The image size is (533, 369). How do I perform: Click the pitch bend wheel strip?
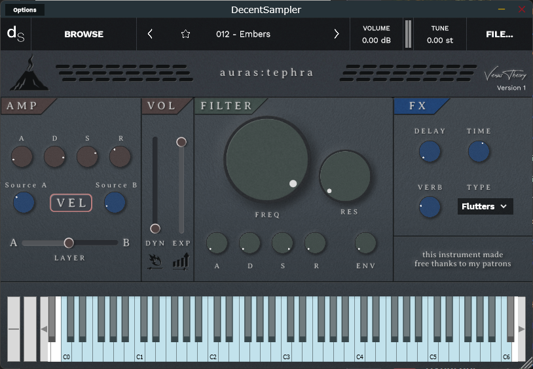coord(14,329)
